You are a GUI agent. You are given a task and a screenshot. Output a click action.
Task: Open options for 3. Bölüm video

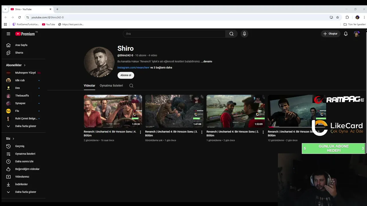click(202, 132)
